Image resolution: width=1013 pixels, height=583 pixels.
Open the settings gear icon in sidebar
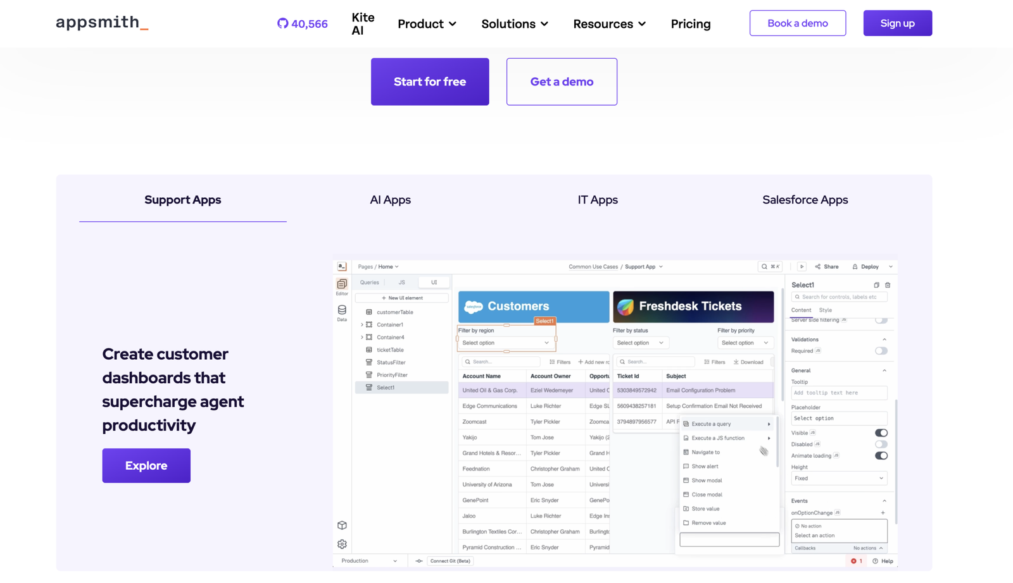coord(342,544)
